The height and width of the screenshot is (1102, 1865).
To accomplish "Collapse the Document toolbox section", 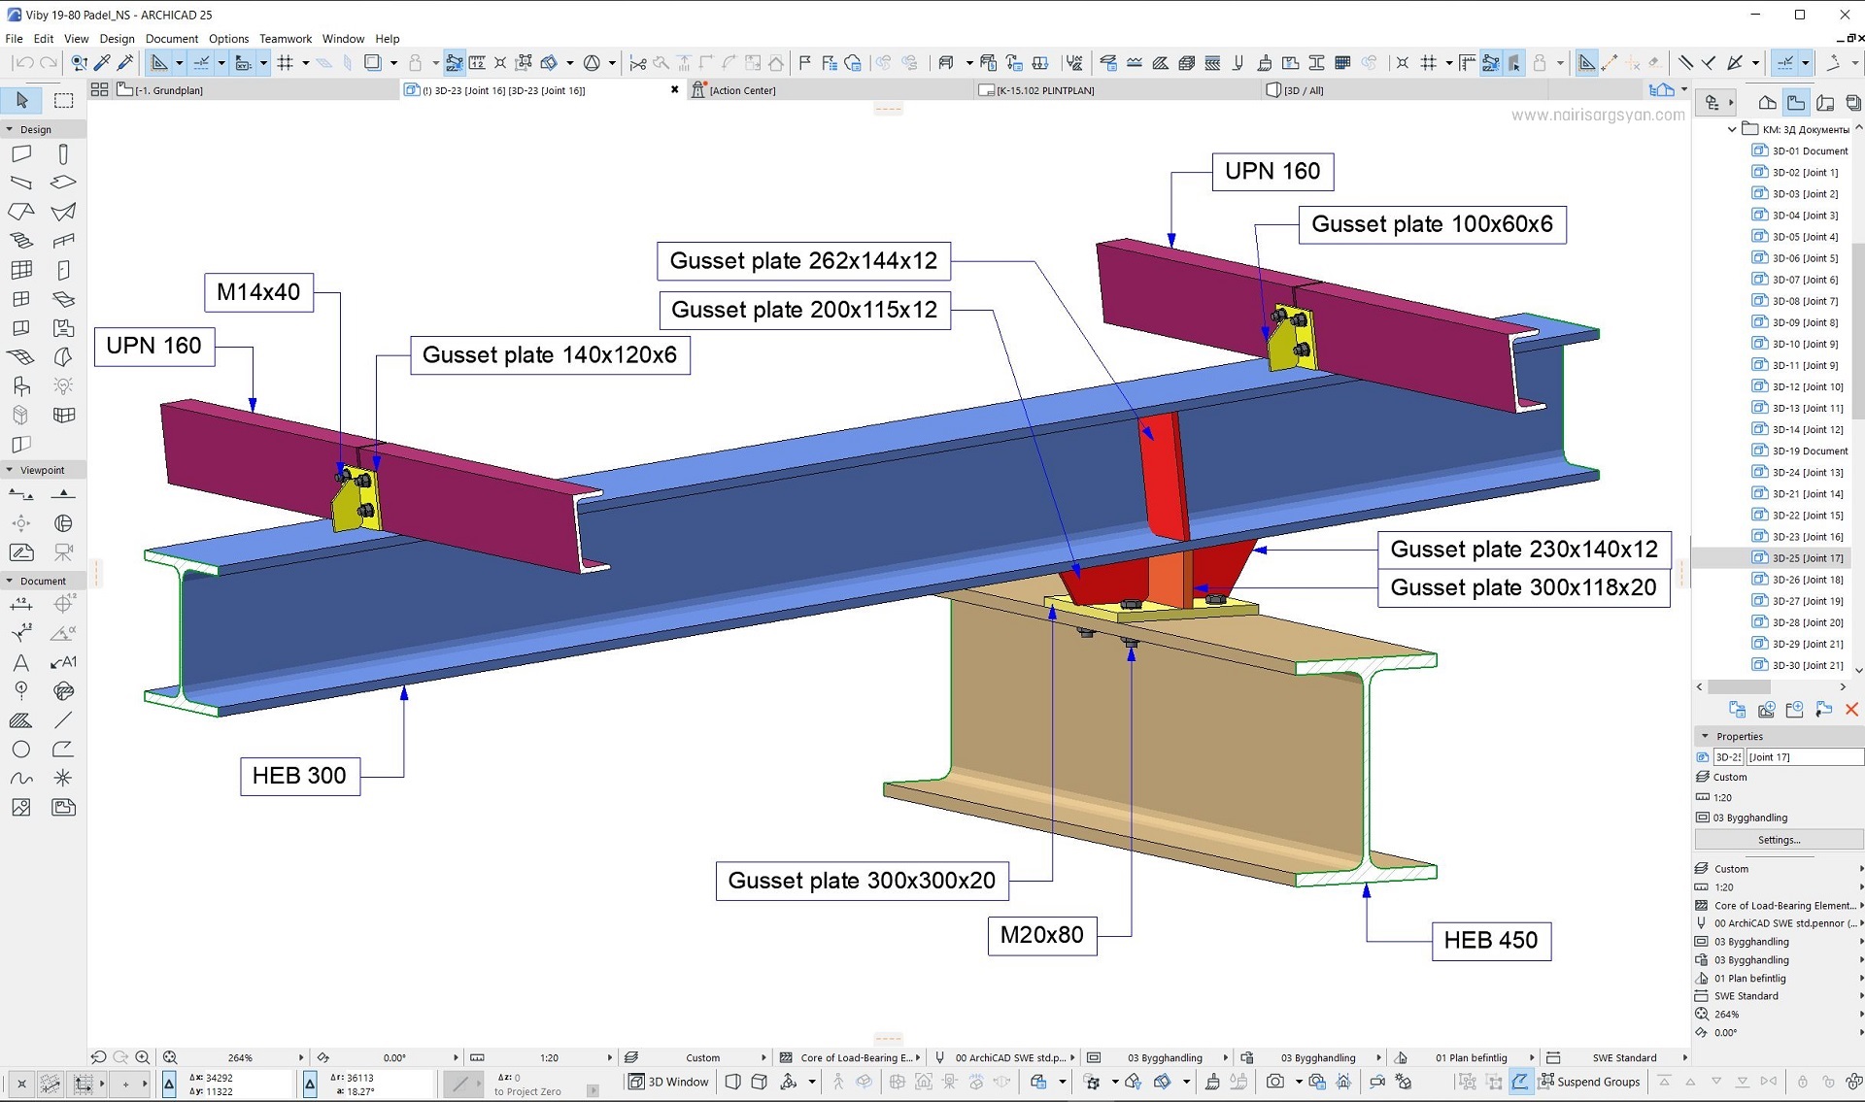I will tap(10, 581).
